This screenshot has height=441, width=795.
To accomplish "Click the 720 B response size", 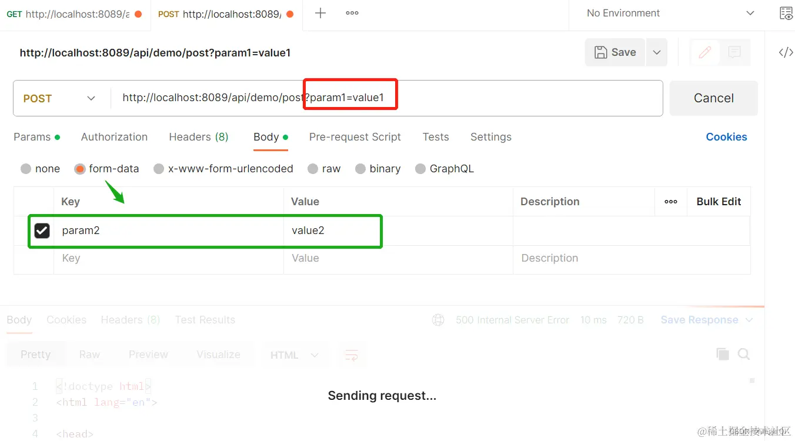I will point(630,320).
